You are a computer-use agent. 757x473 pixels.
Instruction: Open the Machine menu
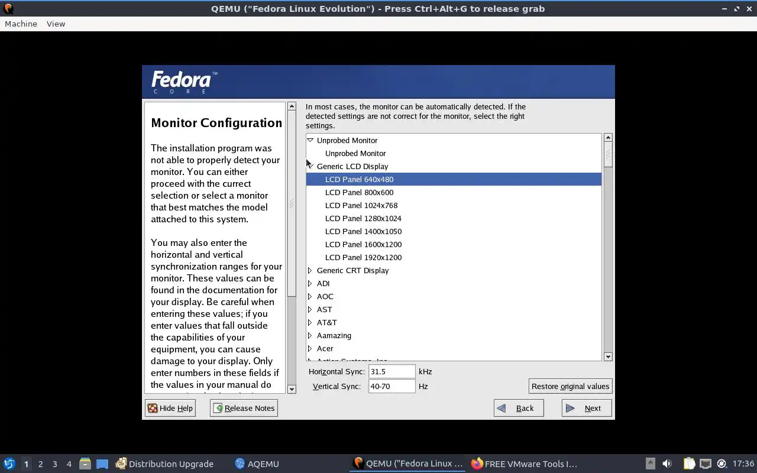click(x=21, y=24)
